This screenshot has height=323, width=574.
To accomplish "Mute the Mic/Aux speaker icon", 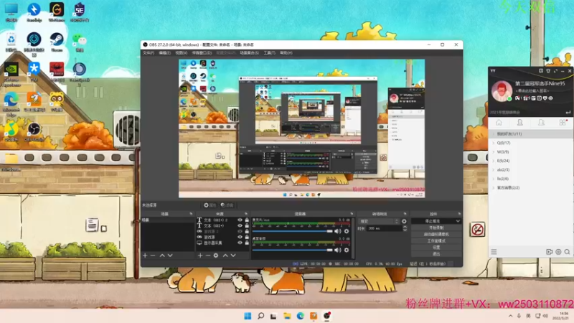I will pyautogui.click(x=337, y=231).
